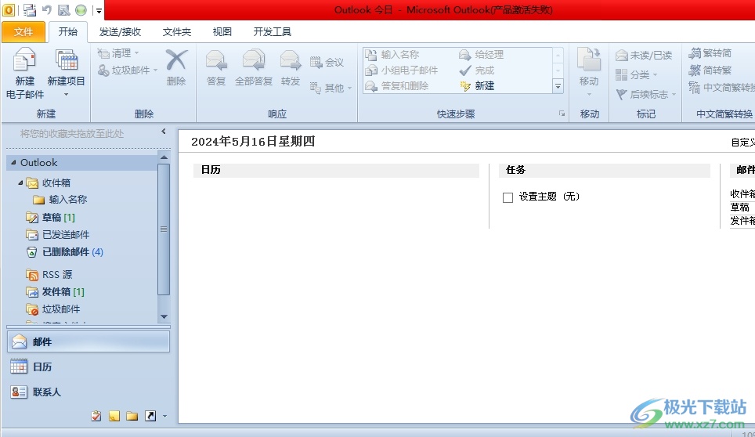
Task: Open the Customize Quick Access Toolbar dropdown
Action: [99, 10]
